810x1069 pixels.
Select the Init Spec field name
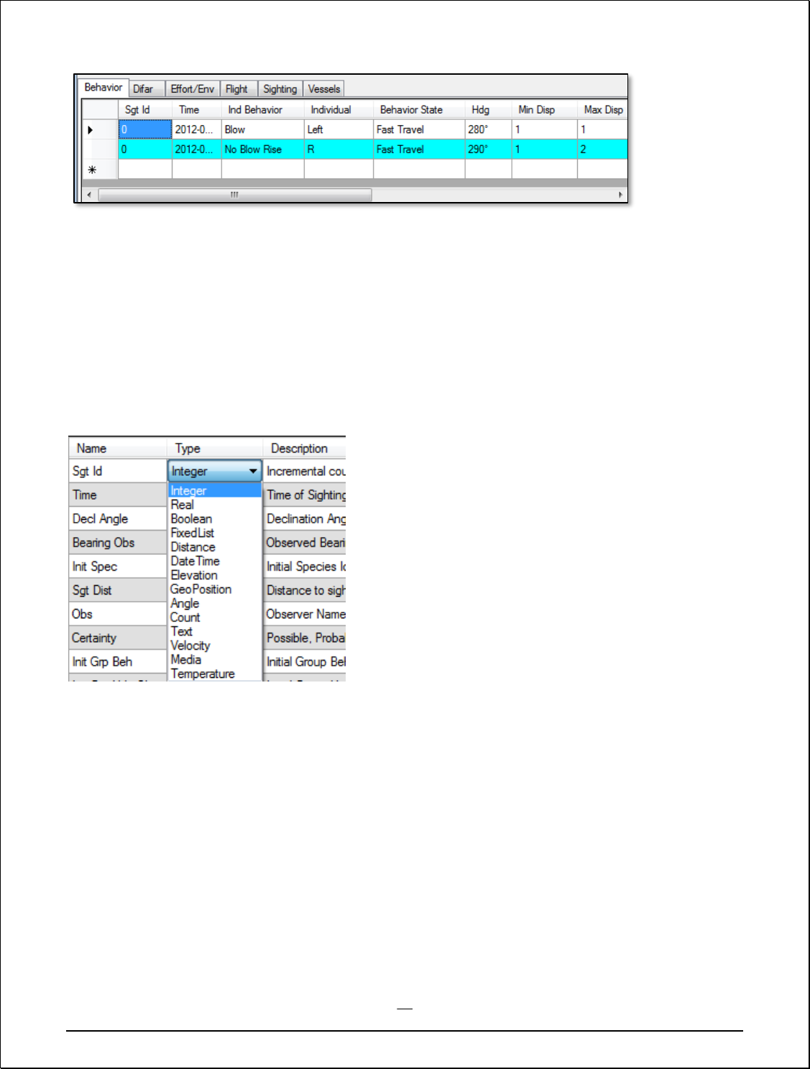pyautogui.click(x=118, y=566)
